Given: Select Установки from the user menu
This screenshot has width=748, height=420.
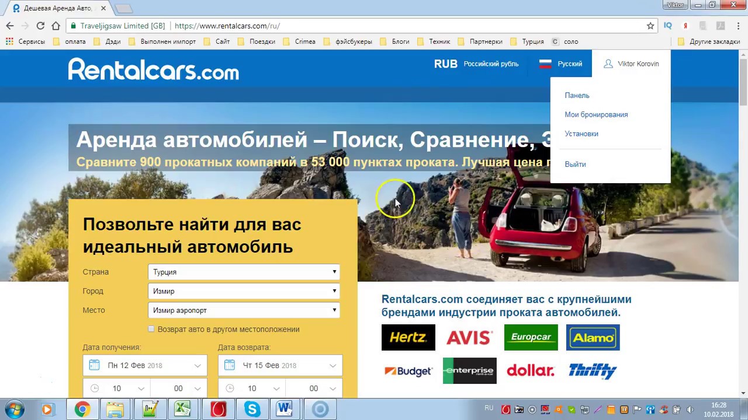Looking at the screenshot, I should point(581,134).
